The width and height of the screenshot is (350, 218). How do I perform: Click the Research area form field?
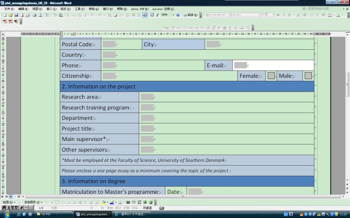click(x=147, y=97)
